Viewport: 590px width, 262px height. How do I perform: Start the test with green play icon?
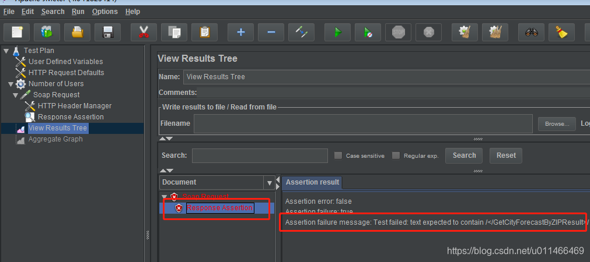click(x=337, y=32)
